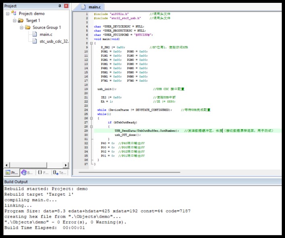The height and width of the screenshot is (238, 285).
Task: Click the file icon next to main.c in the tree
Action: tap(35, 34)
